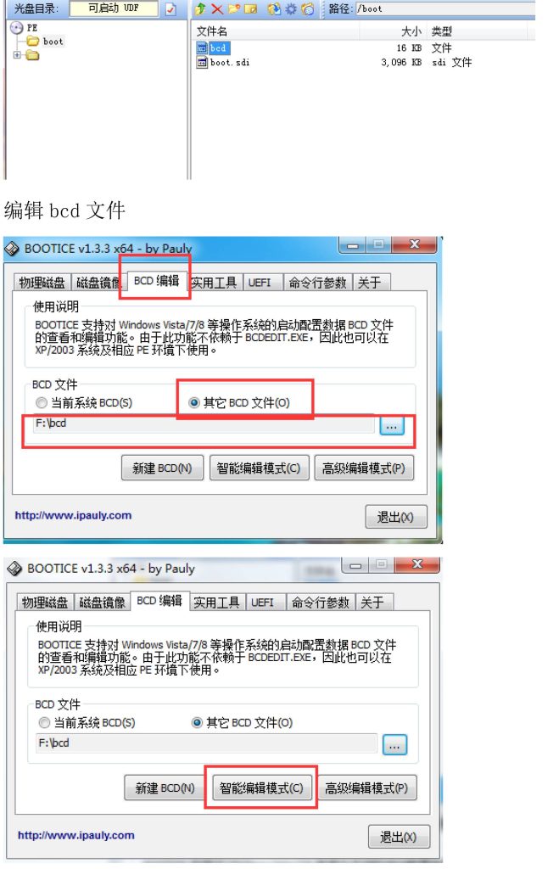Screen dimensions: 559x869
Task: Click the red X delete icon
Action: 217,8
